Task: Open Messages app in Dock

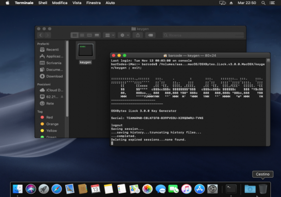Action: (x=160, y=189)
